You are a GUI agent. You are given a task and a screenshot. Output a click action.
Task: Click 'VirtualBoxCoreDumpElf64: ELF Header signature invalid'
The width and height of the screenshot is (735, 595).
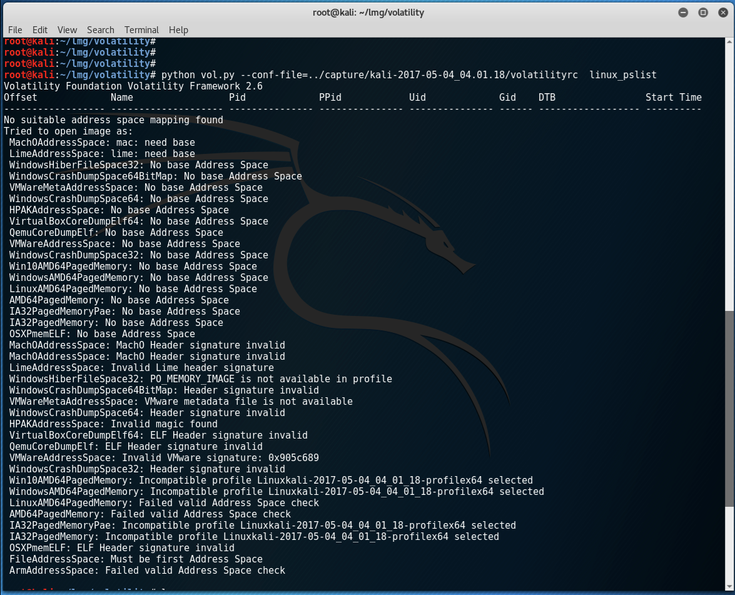point(158,435)
